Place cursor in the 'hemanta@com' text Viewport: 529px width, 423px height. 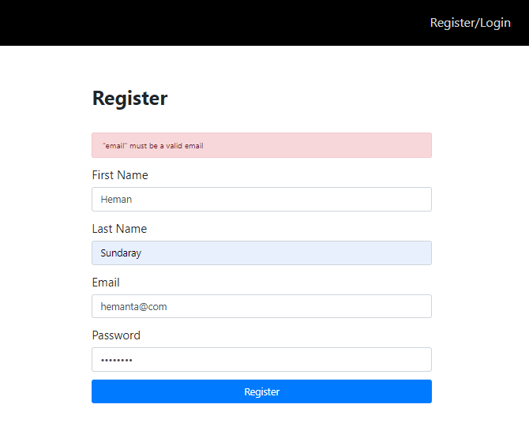pyautogui.click(x=133, y=306)
